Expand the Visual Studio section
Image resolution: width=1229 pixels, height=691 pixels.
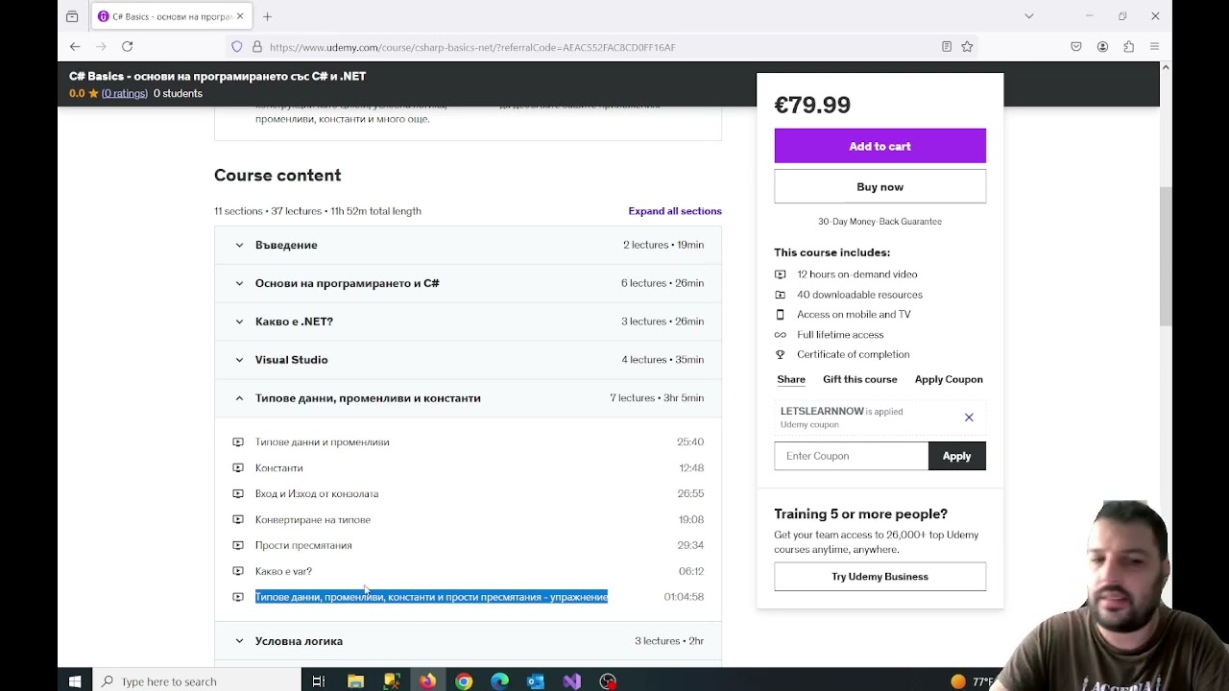coord(468,360)
